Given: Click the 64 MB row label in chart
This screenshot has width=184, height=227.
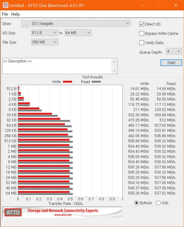Looking at the screenshot, I should click(x=11, y=193).
